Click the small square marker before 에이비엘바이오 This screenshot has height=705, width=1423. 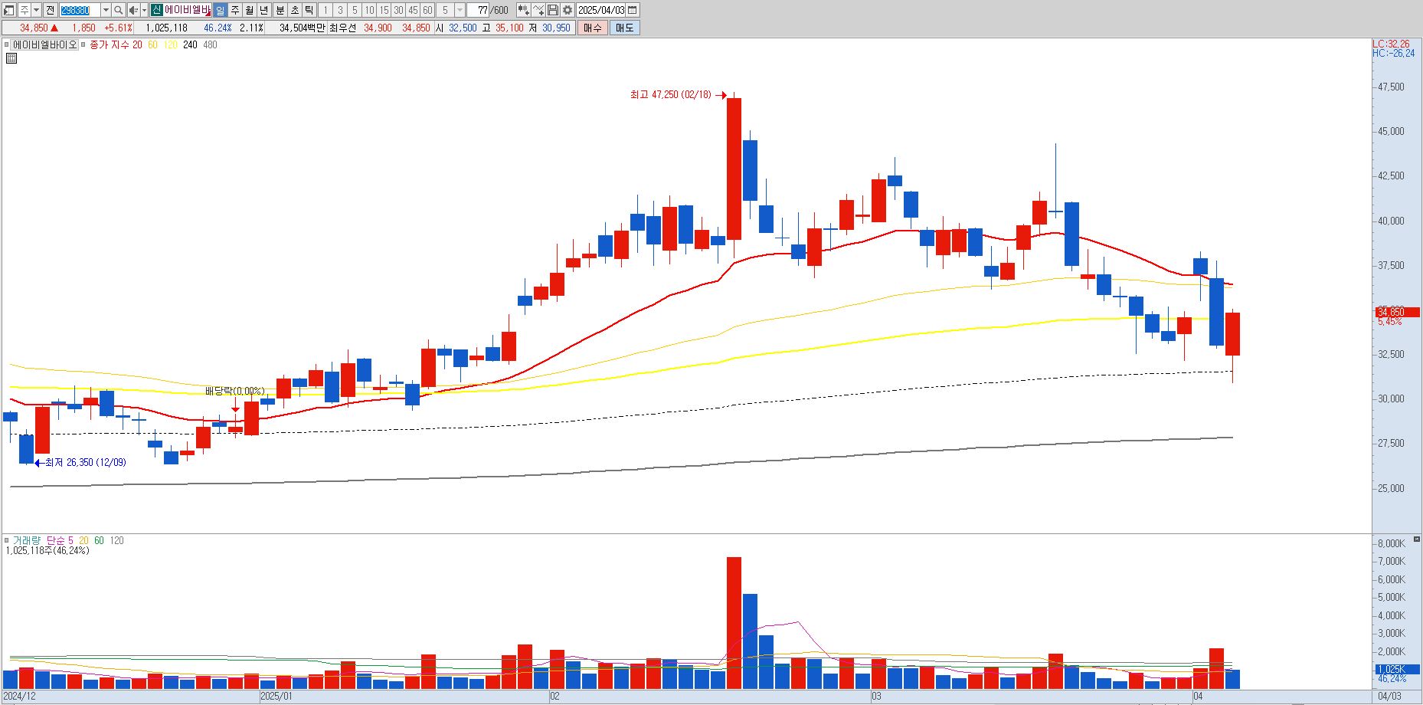pyautogui.click(x=7, y=44)
